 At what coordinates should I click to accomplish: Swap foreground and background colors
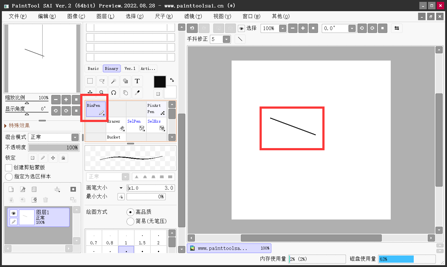coord(172,80)
